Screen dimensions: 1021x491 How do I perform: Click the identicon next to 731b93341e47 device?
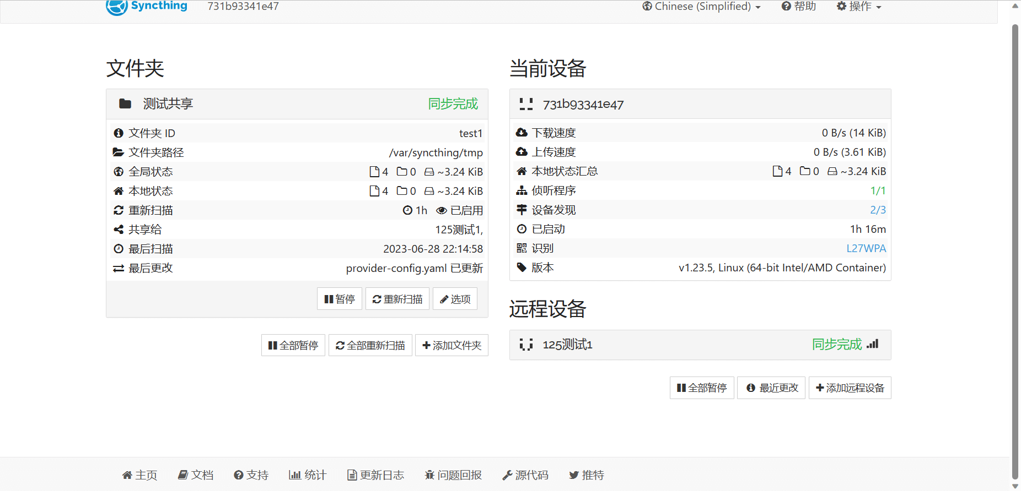pyautogui.click(x=526, y=104)
